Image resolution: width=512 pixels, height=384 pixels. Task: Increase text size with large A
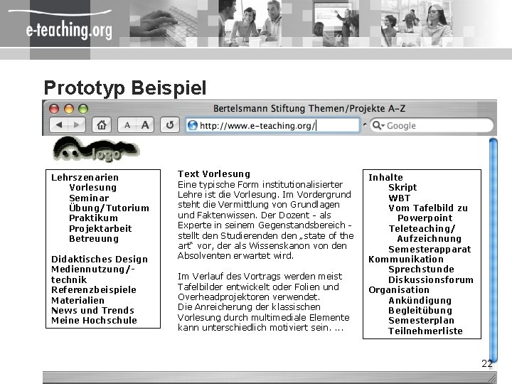click(x=145, y=124)
